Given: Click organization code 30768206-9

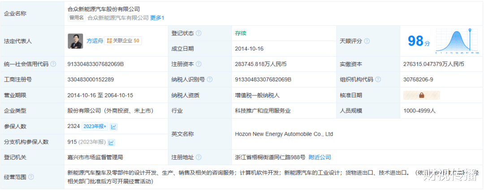Looking at the screenshot, I should click(418, 80).
